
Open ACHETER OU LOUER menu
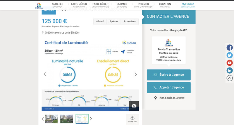click(x=57, y=5)
